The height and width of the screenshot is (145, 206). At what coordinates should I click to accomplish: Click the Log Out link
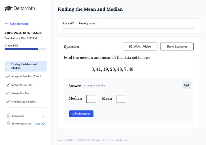coord(41,123)
